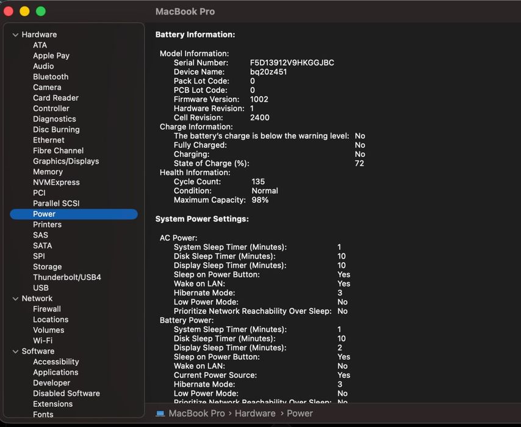Viewport: 521px width, 427px height.
Task: Select Developer under Software
Action: pos(51,383)
